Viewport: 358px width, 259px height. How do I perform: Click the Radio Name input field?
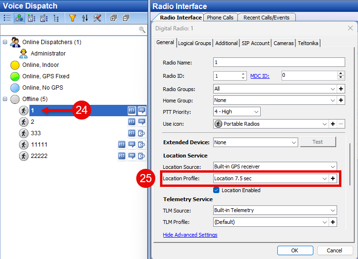tap(279, 62)
